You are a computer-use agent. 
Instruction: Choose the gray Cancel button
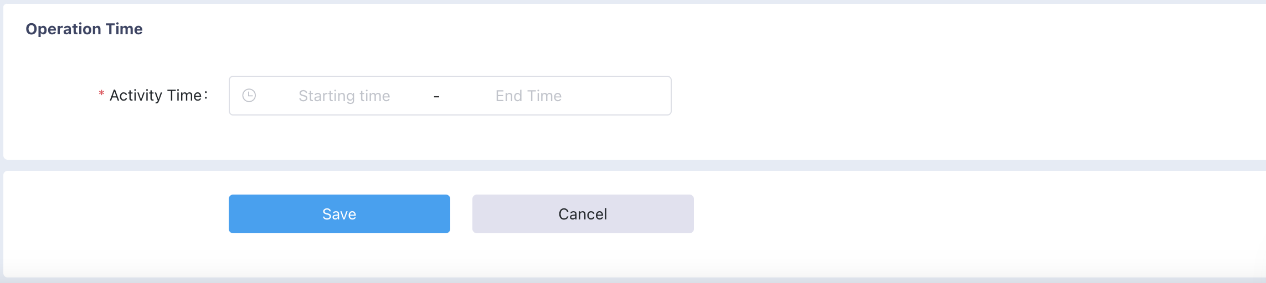pyautogui.click(x=583, y=214)
